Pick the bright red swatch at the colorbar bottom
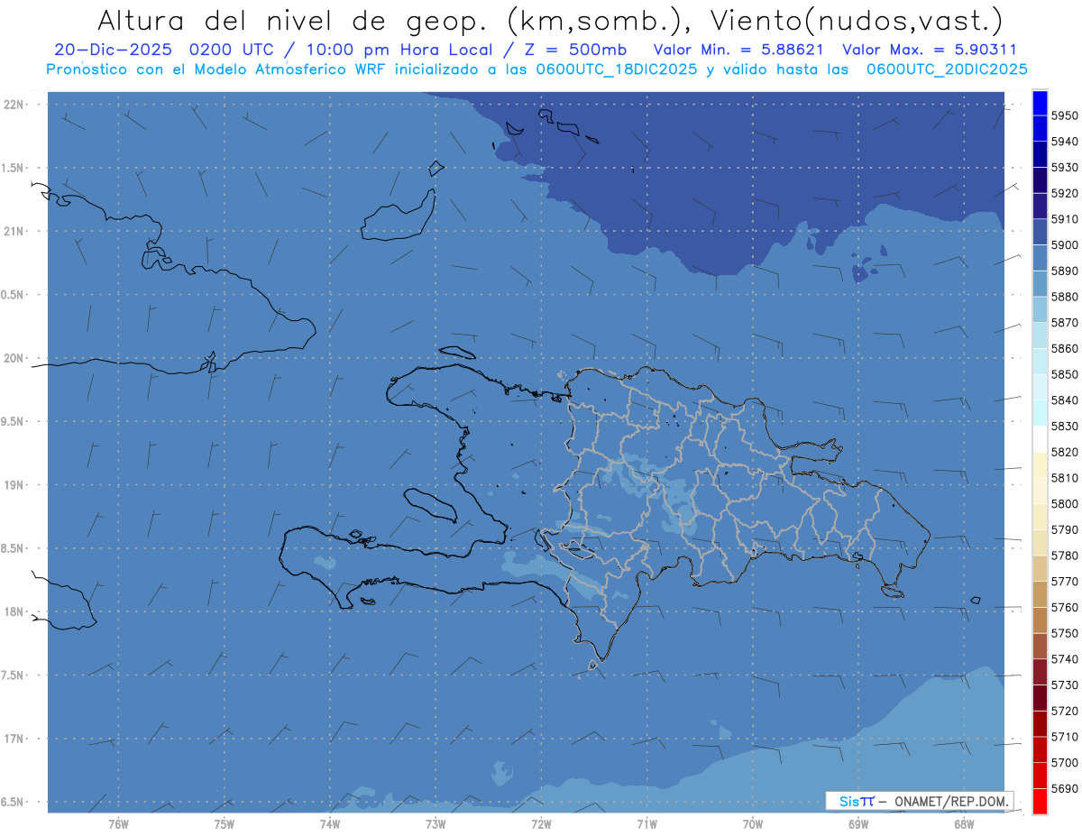This screenshot has height=836, width=1082. pos(1040,801)
